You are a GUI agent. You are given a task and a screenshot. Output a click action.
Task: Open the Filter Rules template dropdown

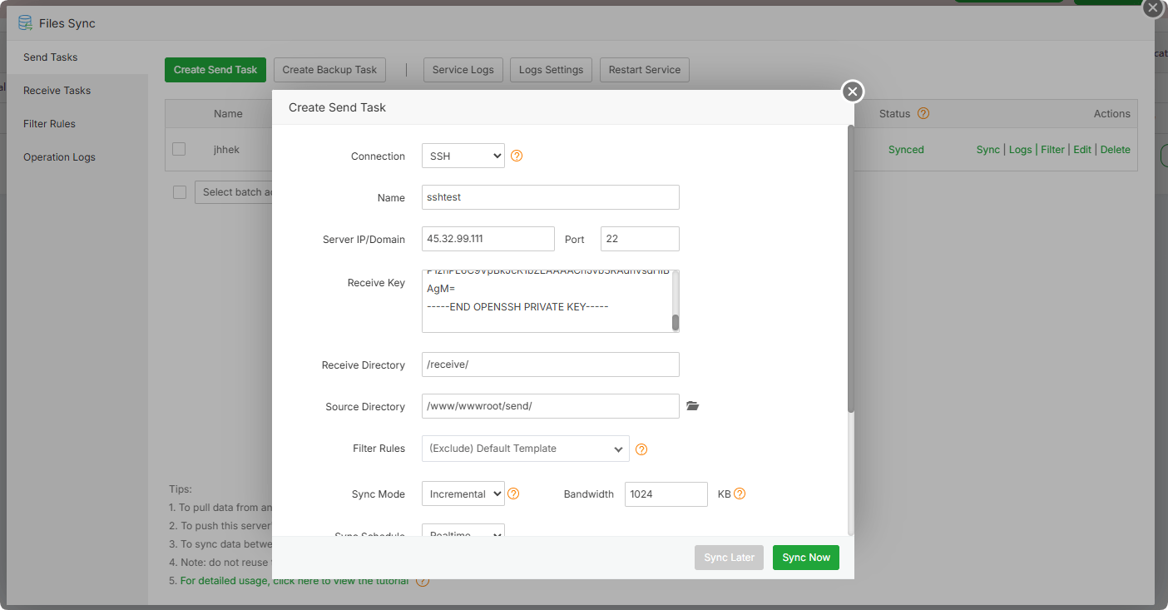pos(526,449)
